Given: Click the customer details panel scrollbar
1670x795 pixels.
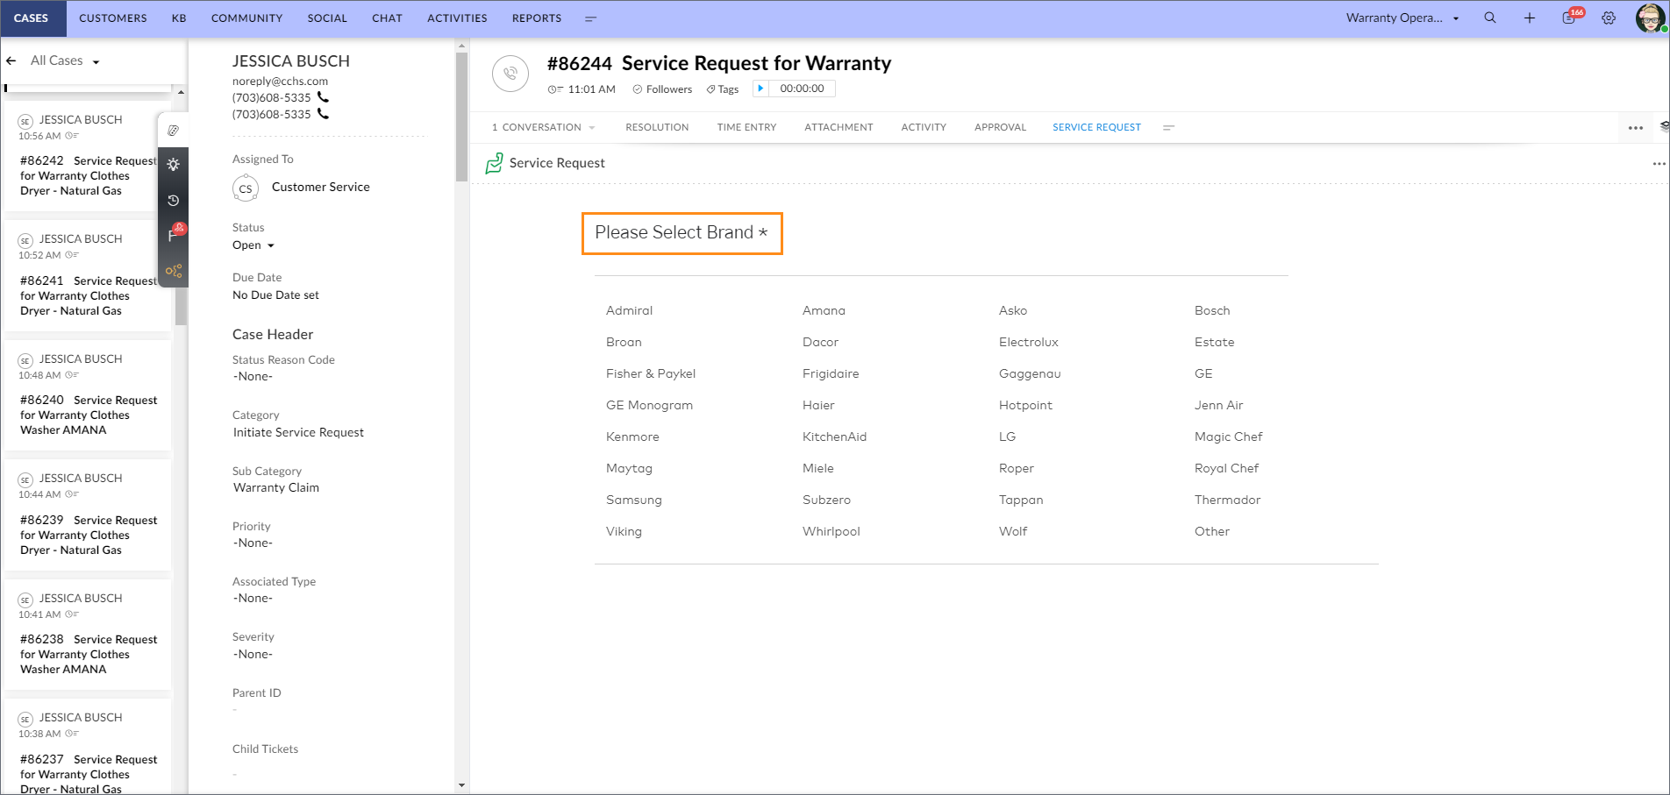Looking at the screenshot, I should coord(461,117).
